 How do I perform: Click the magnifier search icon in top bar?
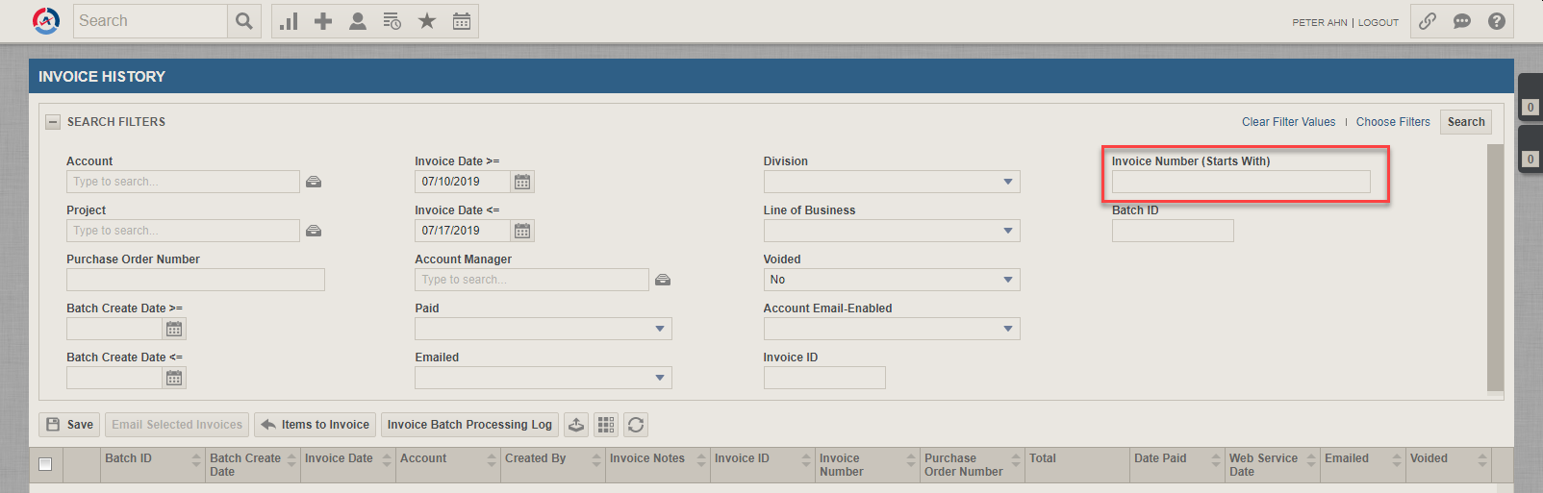pos(244,21)
